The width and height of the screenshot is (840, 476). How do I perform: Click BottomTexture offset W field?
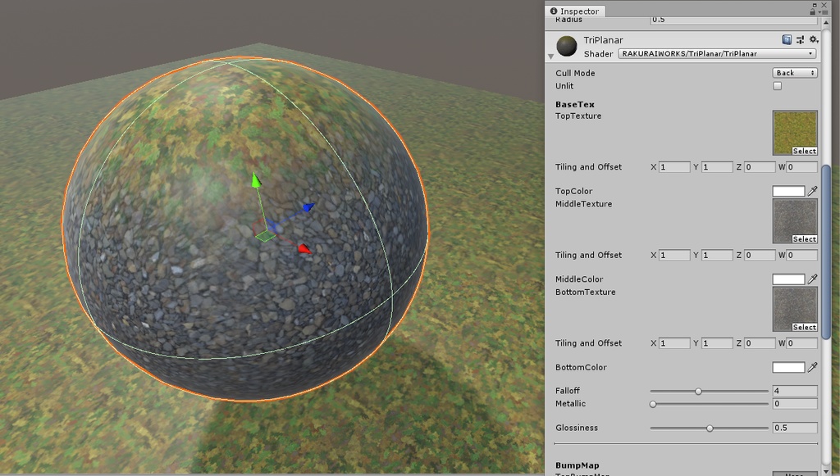802,342
